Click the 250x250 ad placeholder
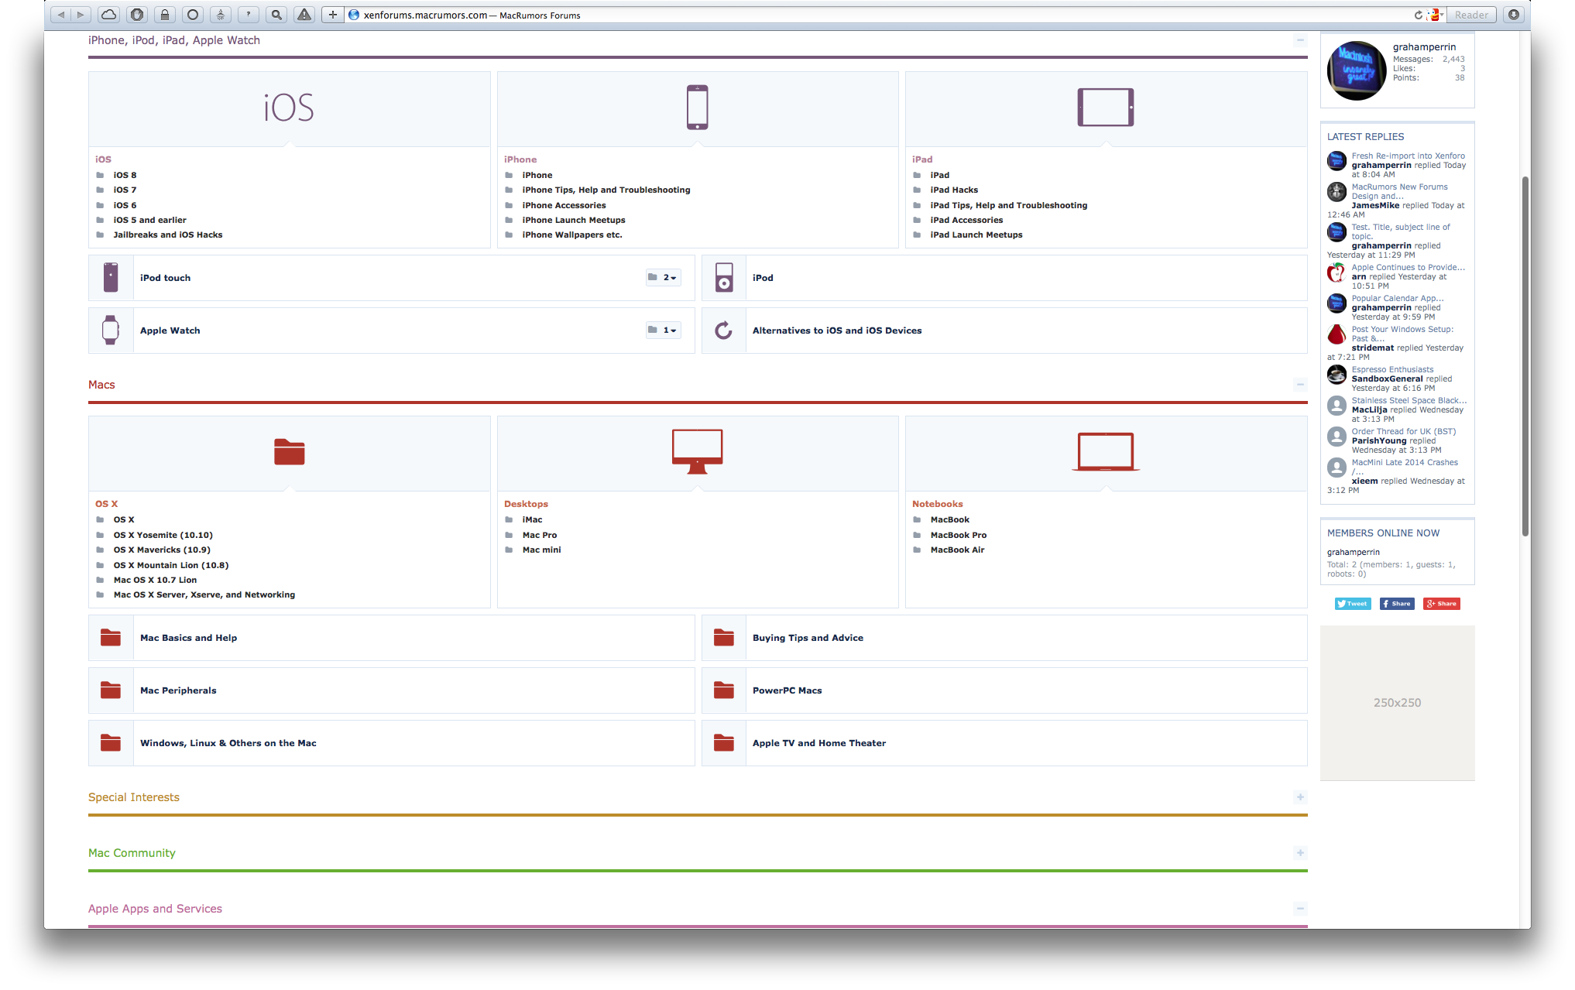Image resolution: width=1575 pixels, height=990 pixels. tap(1397, 703)
